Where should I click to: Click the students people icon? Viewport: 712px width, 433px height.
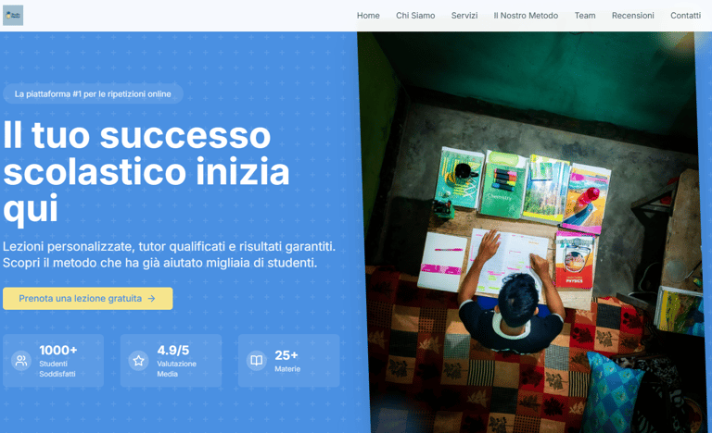tap(21, 361)
